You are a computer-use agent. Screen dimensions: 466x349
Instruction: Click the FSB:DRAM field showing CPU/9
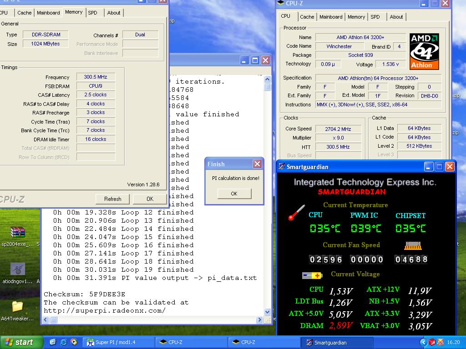coord(96,86)
